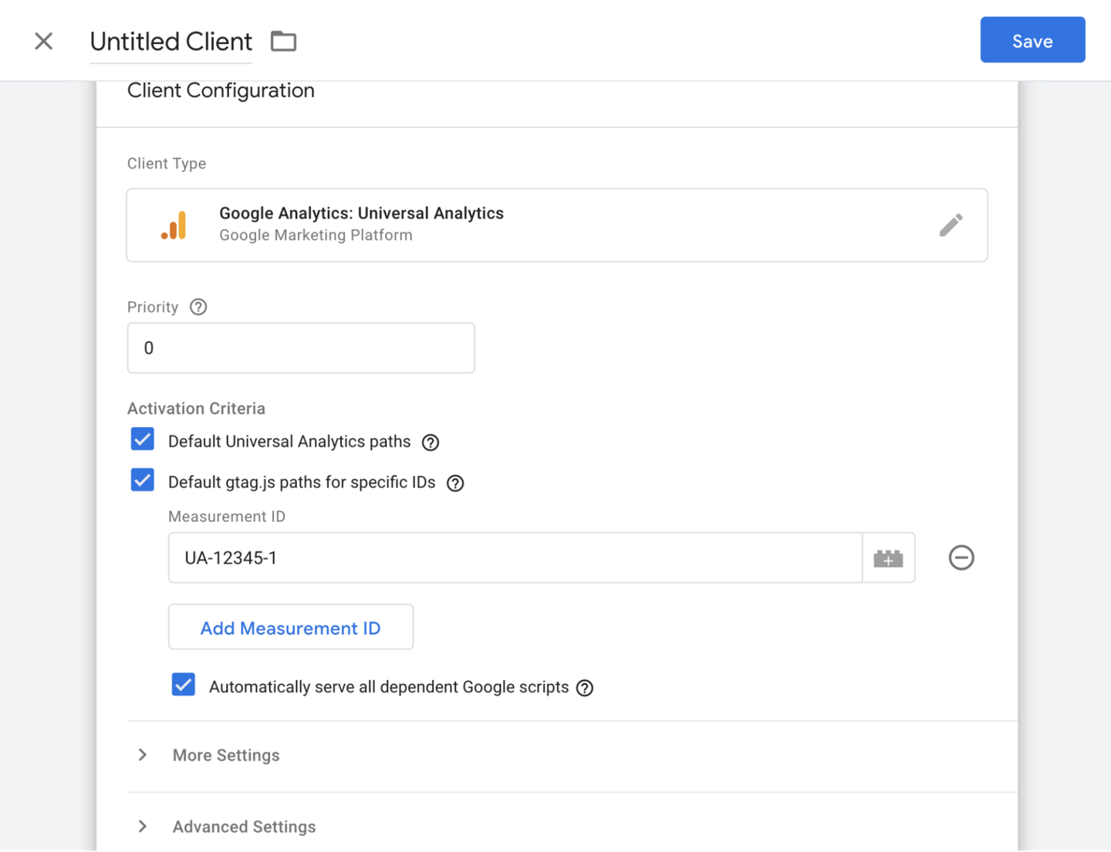Remove the UA-12345-1 Measurement ID row
This screenshot has height=852, width=1111.
[x=961, y=557]
